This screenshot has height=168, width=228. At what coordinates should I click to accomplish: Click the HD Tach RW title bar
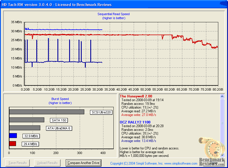(114, 5)
